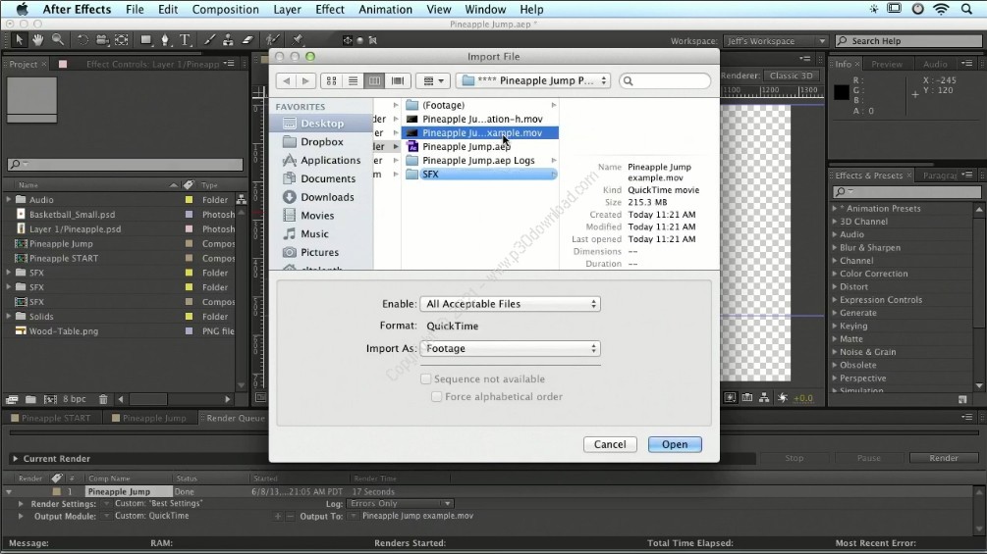
Task: Select the Selection arrow tool
Action: pyautogui.click(x=19, y=40)
